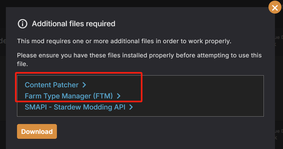Click the chevron arrow after SMAPI link
Image resolution: width=283 pixels, height=149 pixels.
(131, 107)
